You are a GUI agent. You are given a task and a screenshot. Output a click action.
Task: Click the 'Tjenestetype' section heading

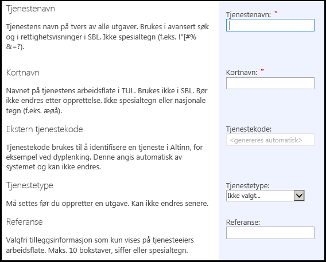point(29,185)
